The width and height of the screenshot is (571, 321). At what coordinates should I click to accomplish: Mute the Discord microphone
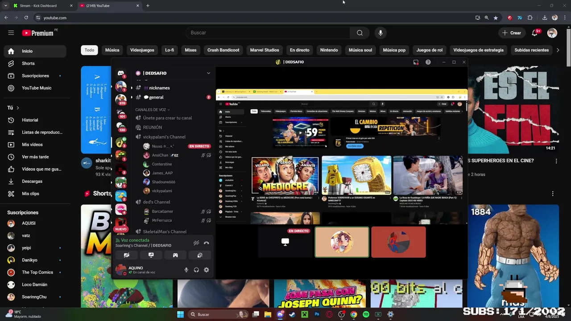[x=186, y=270]
